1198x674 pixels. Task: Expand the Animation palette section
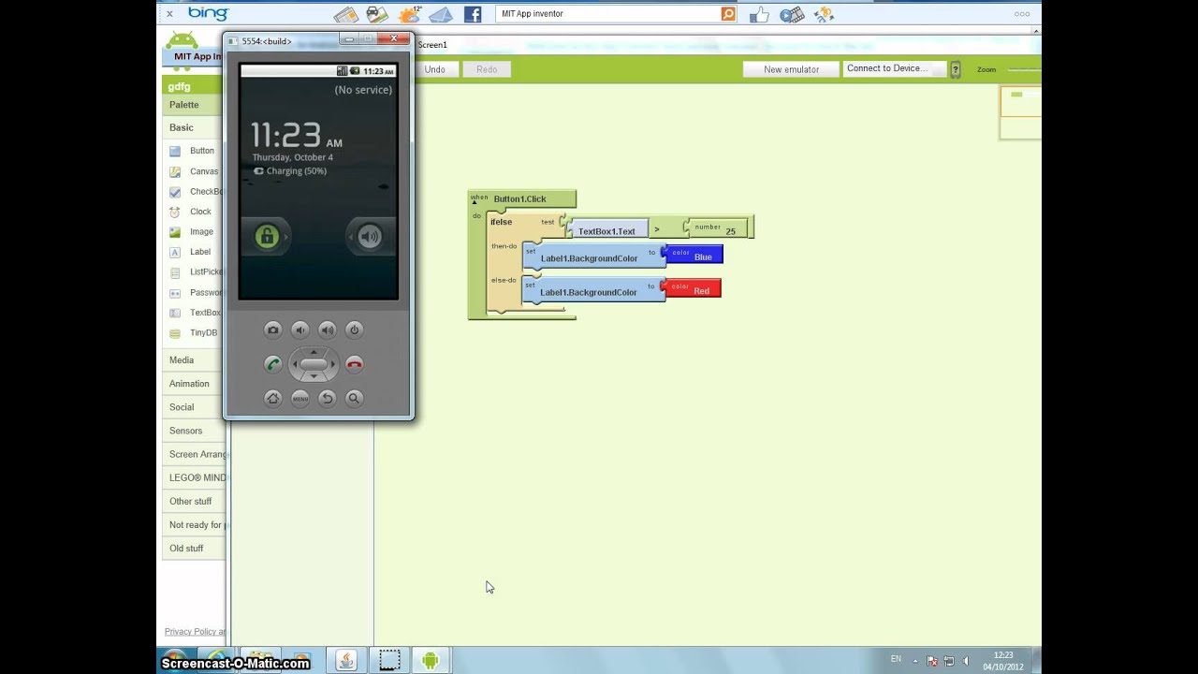point(193,384)
